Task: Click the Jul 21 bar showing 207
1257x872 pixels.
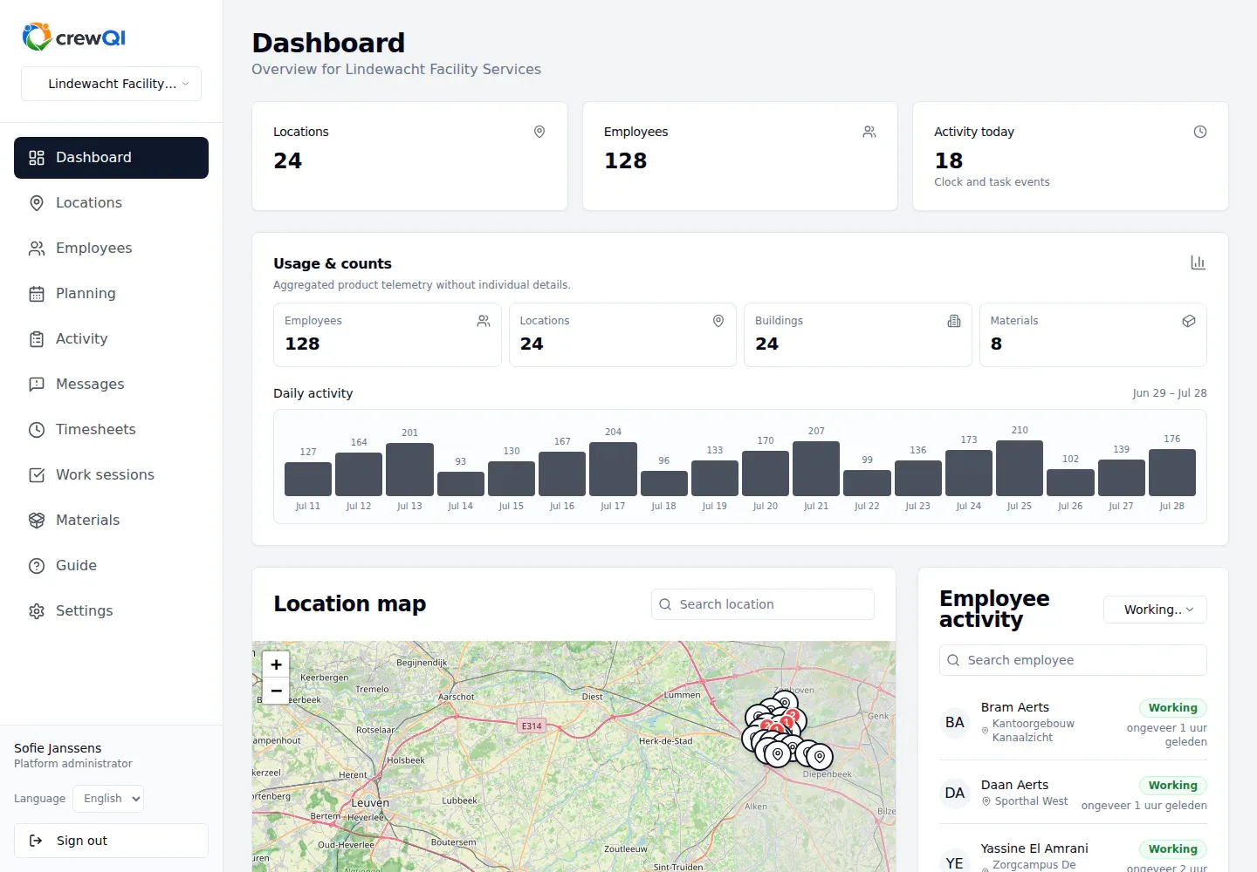Action: point(816,468)
